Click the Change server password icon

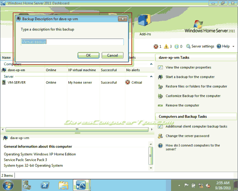160,136
